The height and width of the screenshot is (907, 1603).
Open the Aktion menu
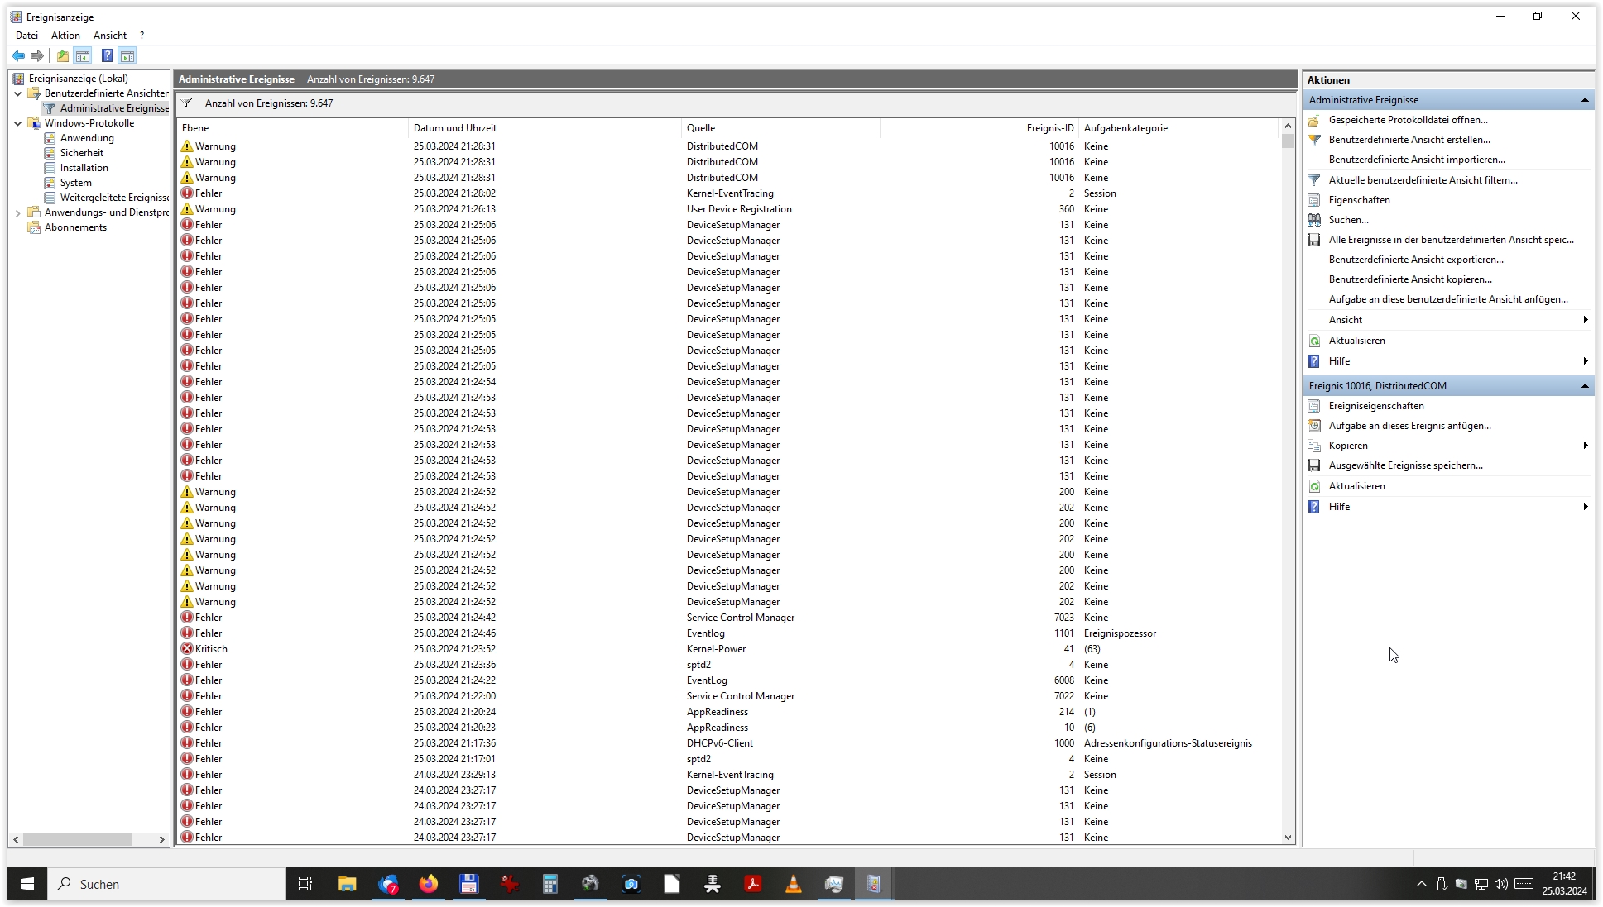click(x=65, y=36)
